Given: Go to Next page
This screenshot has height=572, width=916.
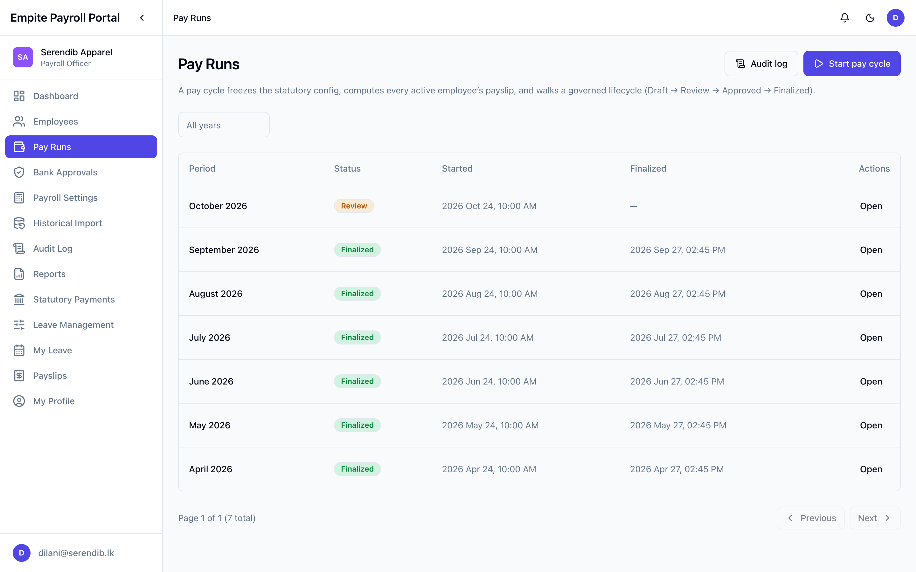Looking at the screenshot, I should tap(875, 518).
